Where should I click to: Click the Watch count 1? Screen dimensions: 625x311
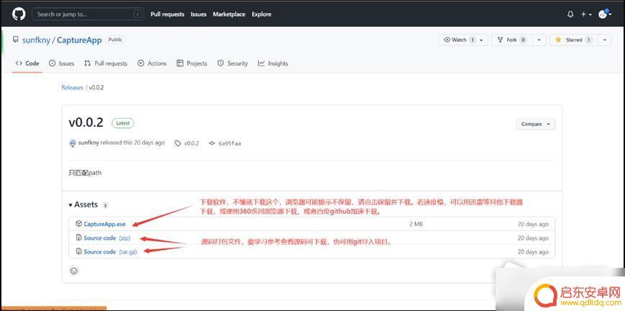(472, 40)
